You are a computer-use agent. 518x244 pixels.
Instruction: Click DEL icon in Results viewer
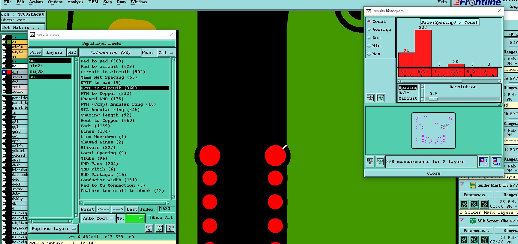tap(149, 228)
